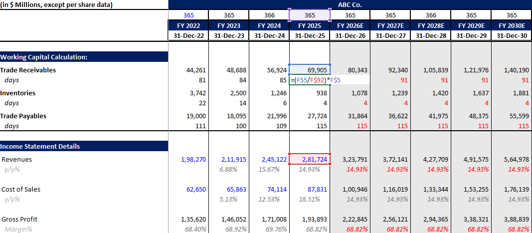Click the Cost of Sales row label
Screen dimensions: 532x233
pyautogui.click(x=21, y=189)
